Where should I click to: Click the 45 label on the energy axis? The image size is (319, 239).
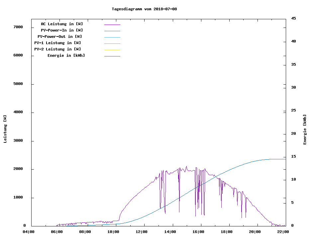[x=293, y=18]
